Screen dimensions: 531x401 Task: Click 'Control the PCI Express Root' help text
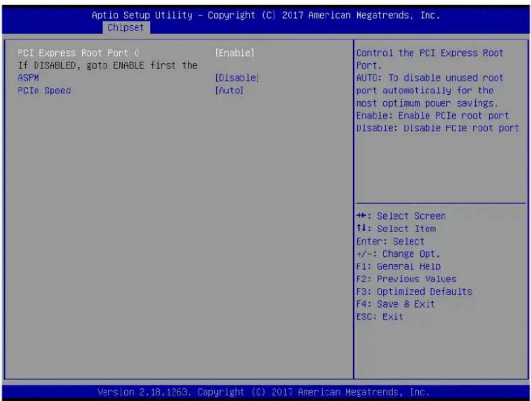click(430, 53)
